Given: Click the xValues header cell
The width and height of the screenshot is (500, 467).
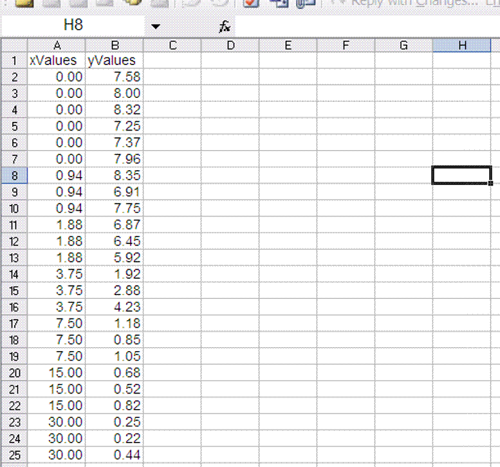Looking at the screenshot, I should tap(57, 61).
